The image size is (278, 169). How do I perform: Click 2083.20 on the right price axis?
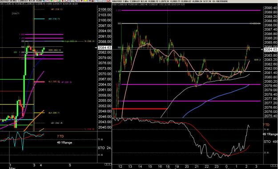point(271,60)
